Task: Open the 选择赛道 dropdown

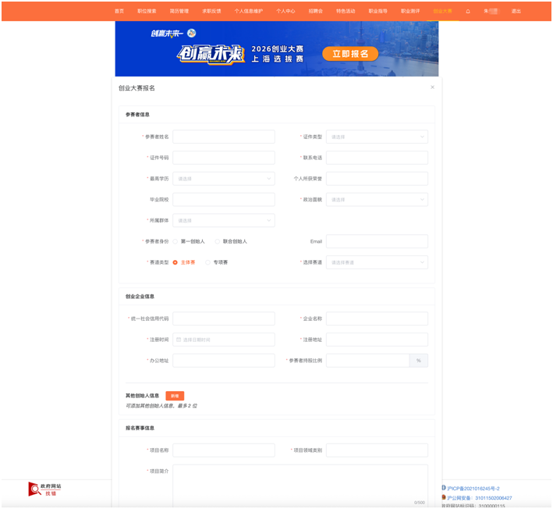Action: pos(377,262)
